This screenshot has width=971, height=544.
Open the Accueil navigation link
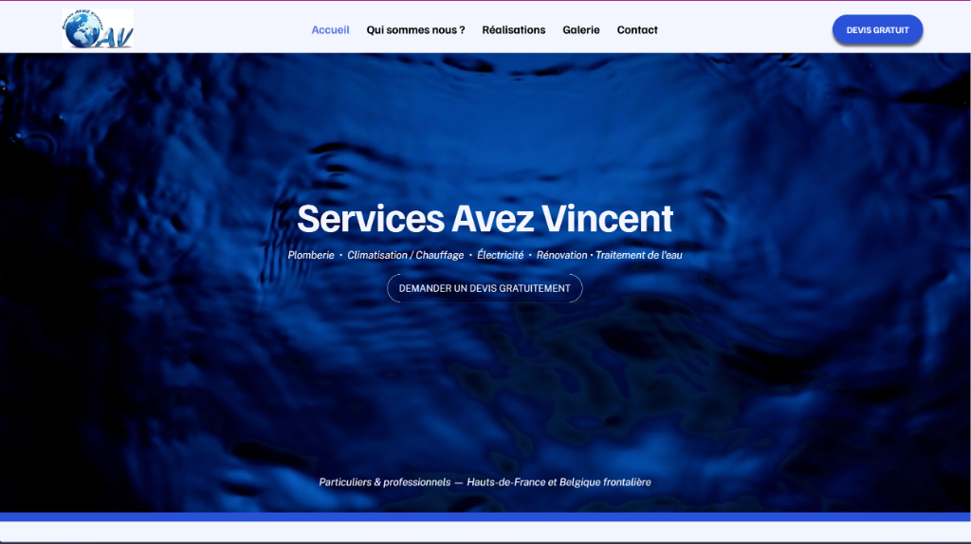pos(330,29)
